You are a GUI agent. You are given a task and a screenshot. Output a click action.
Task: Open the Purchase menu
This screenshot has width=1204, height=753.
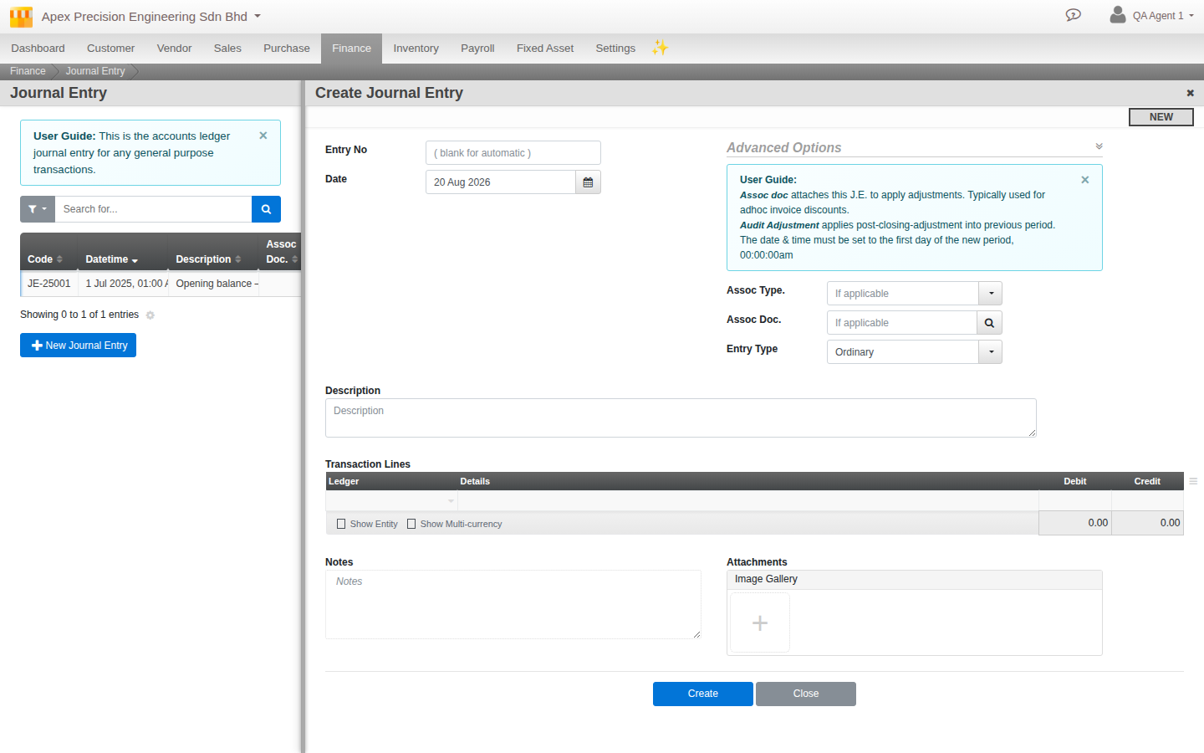[x=287, y=49]
